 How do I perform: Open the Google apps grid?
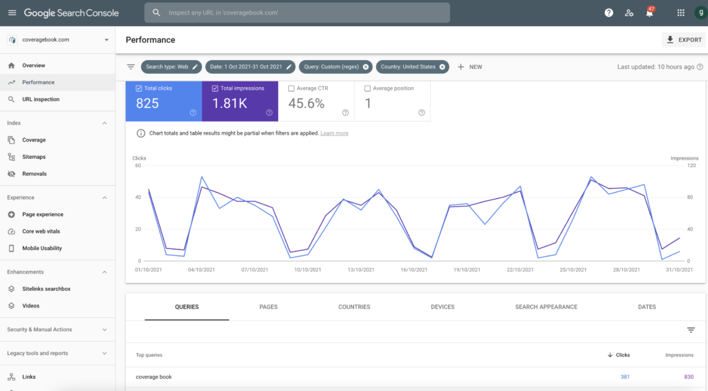click(x=681, y=13)
